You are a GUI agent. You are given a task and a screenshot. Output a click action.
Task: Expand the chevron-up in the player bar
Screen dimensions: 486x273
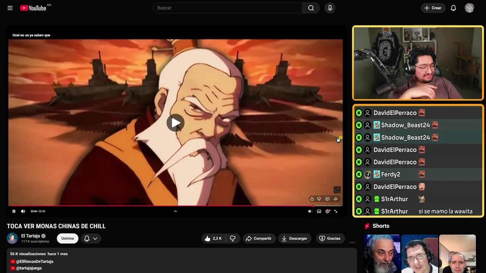click(x=175, y=211)
